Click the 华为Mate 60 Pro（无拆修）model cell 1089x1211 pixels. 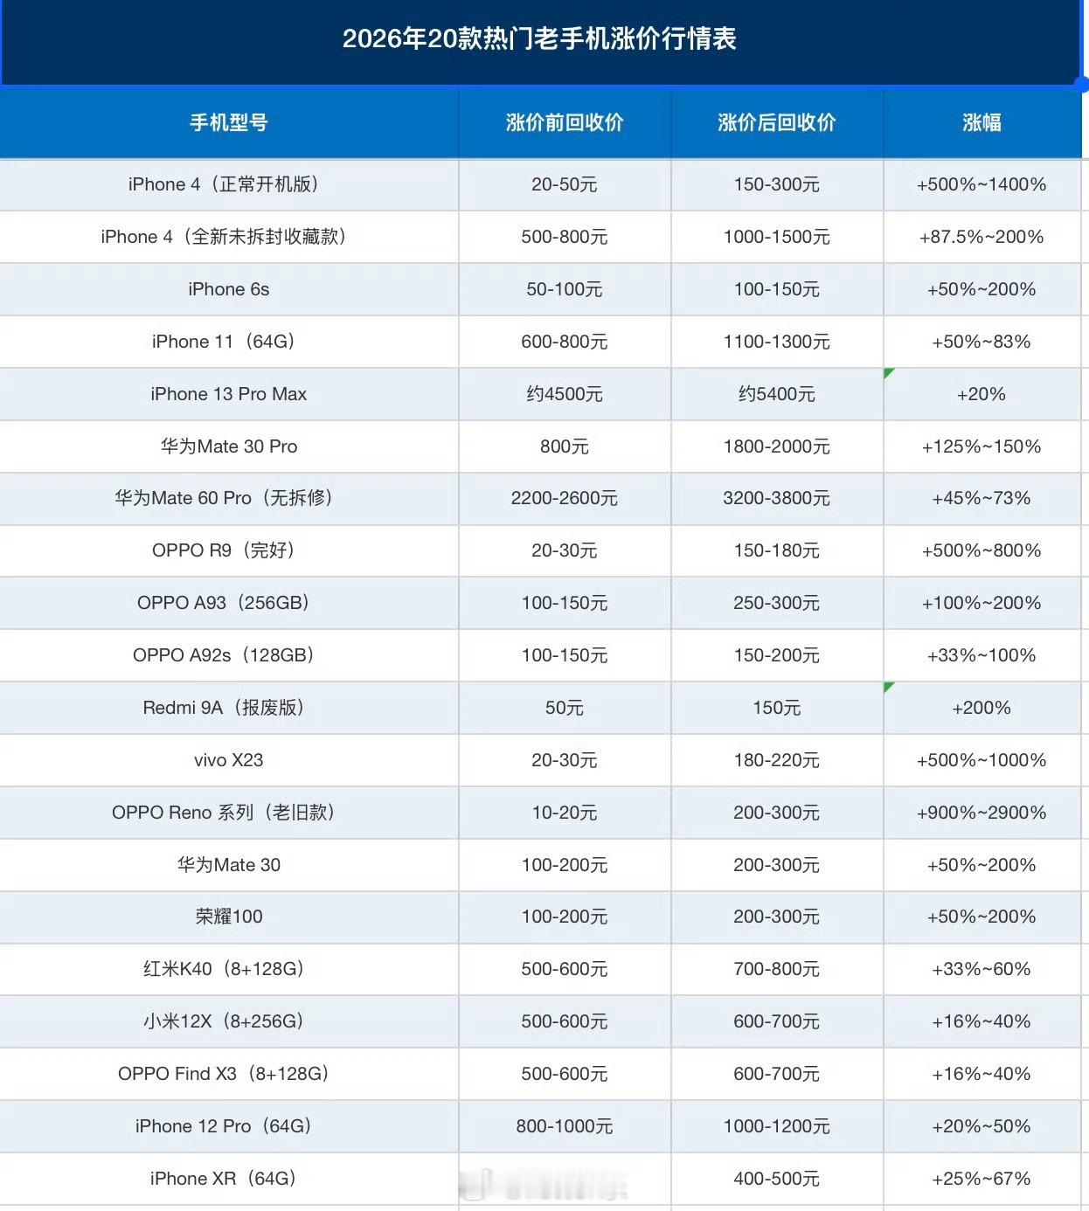tap(229, 498)
